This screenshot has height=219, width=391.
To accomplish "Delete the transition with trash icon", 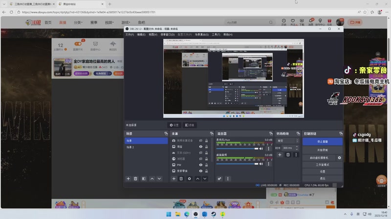I will pos(288,155).
